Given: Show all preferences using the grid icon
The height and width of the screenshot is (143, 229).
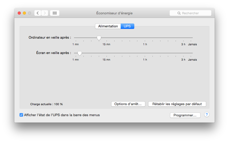Looking at the screenshot, I should 55,13.
